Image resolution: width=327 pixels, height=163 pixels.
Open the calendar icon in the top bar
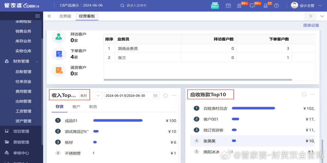click(228, 5)
